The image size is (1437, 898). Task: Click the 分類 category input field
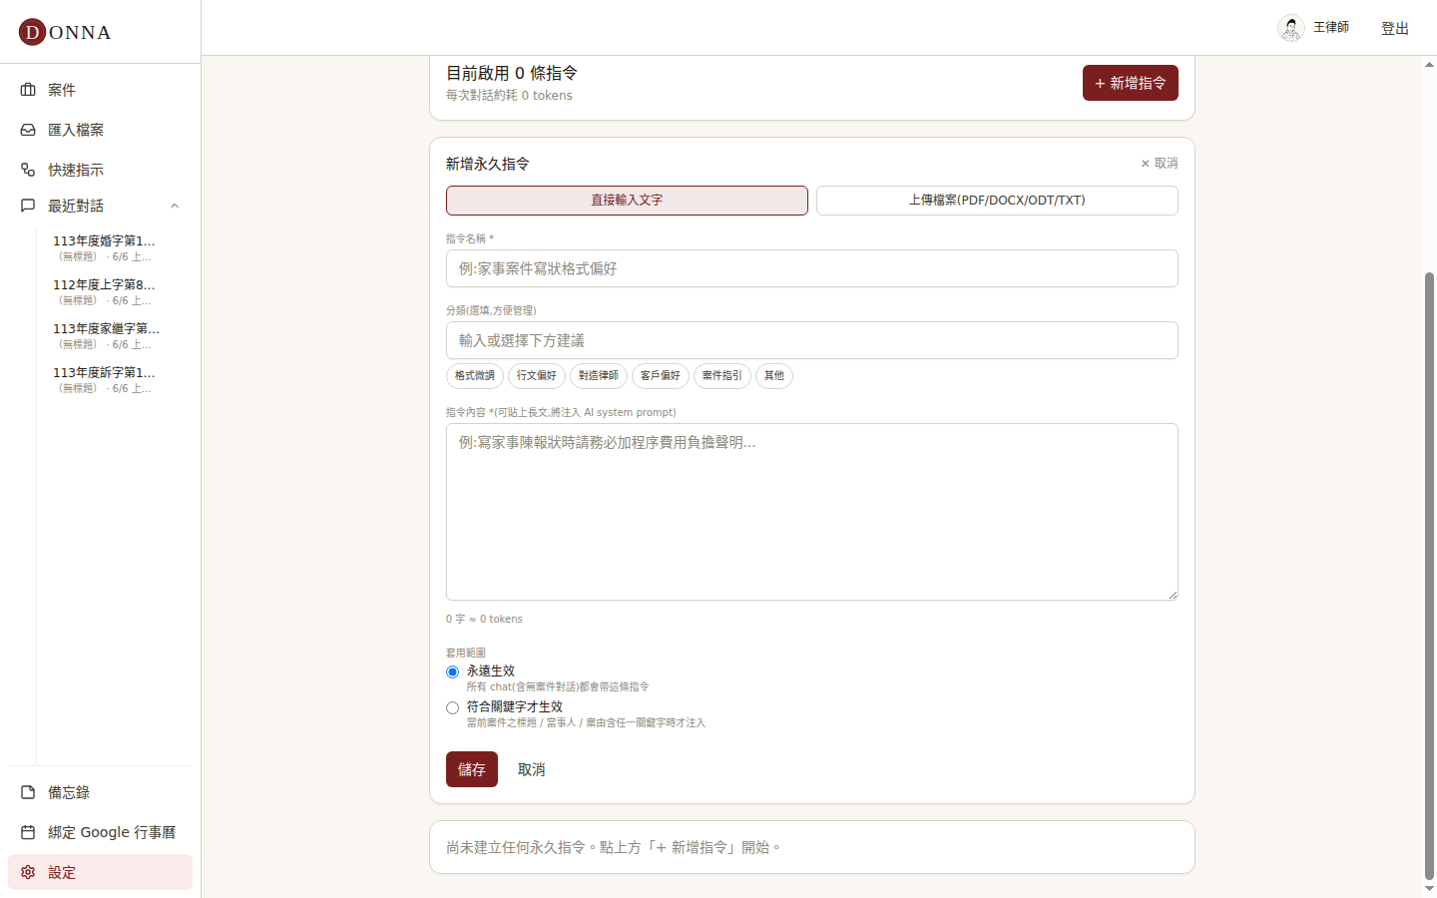pos(812,340)
